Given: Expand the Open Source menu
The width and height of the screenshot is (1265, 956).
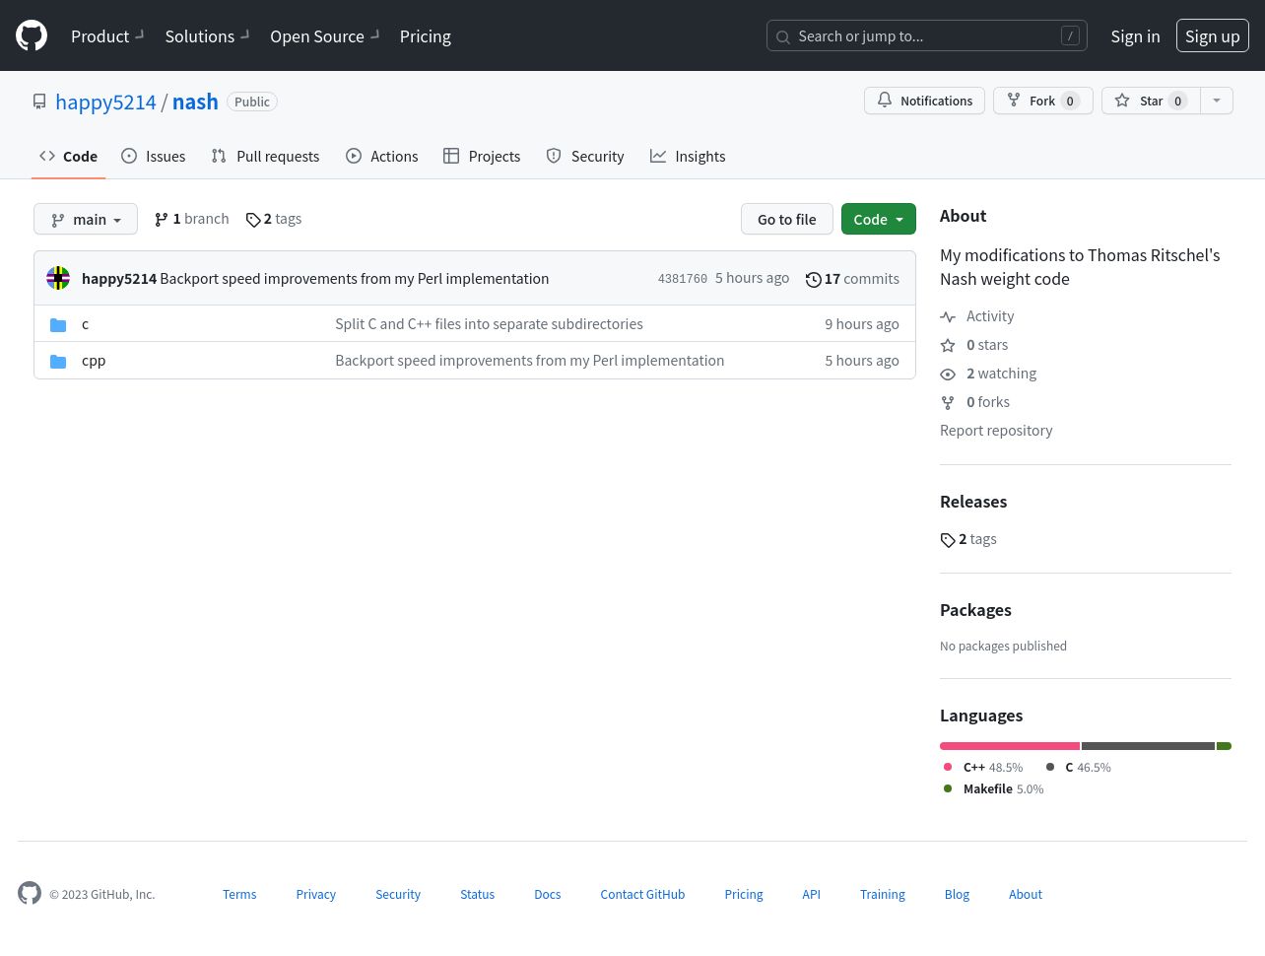Looking at the screenshot, I should pos(325,35).
